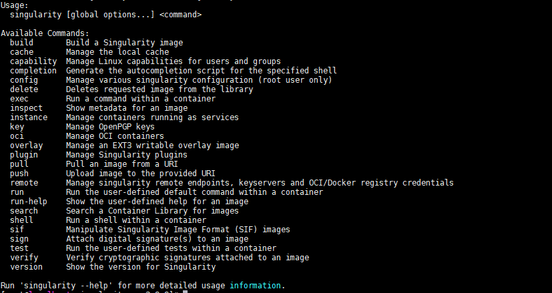Screen dimensions: 552x293
Task: Click 'Run the user-defined tests within a container'
Action: 171,248
